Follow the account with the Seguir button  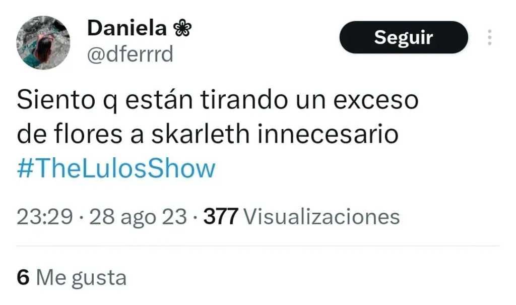404,37
